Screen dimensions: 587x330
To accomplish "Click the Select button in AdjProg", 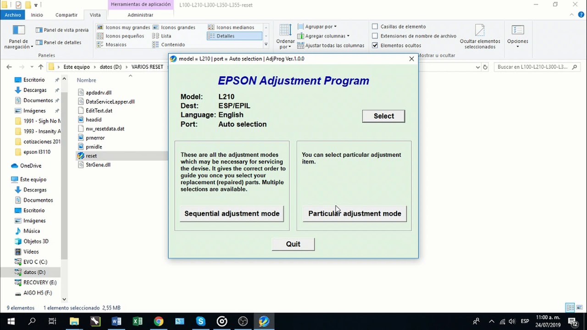I will click(383, 116).
